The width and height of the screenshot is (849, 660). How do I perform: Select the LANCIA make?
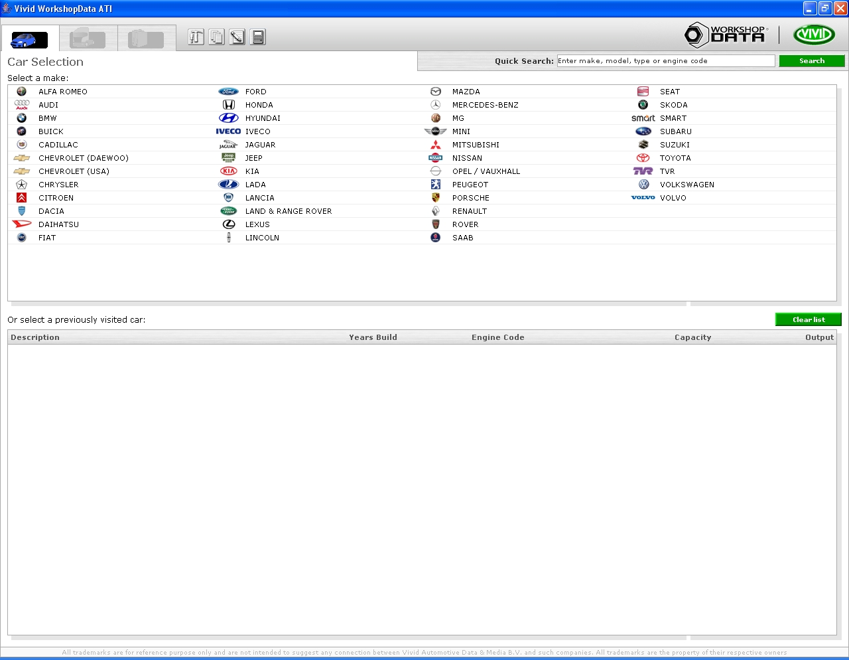[260, 198]
